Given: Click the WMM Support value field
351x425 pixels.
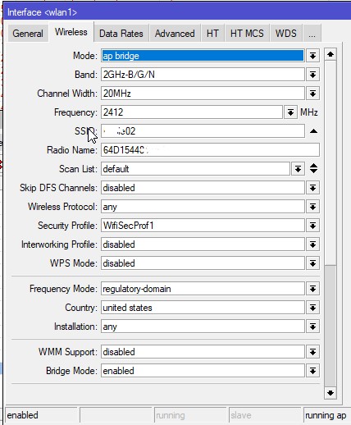Looking at the screenshot, I should (203, 352).
